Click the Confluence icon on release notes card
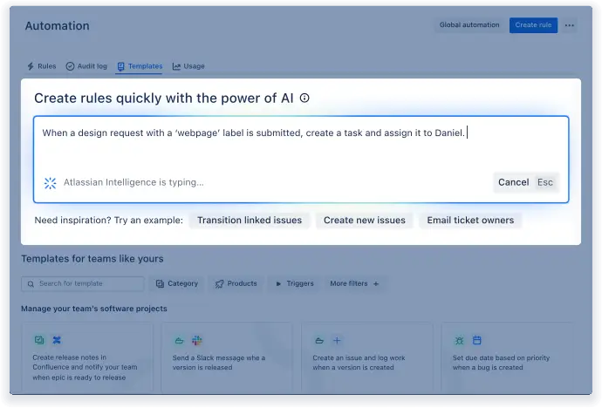Viewport: 602px width, 408px height. coord(57,340)
